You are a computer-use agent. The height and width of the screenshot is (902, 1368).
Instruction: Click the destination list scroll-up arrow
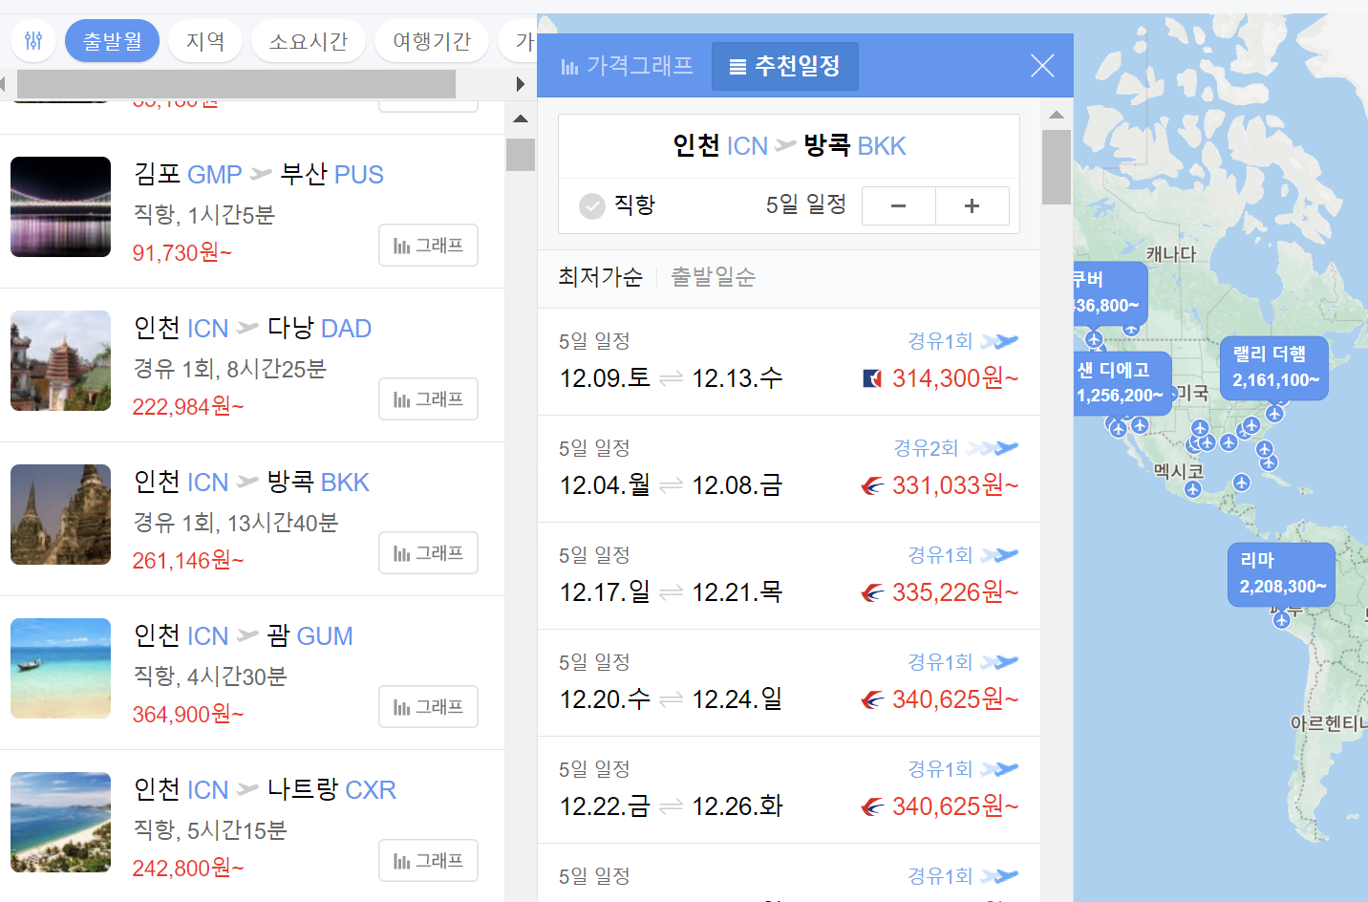coord(521,118)
